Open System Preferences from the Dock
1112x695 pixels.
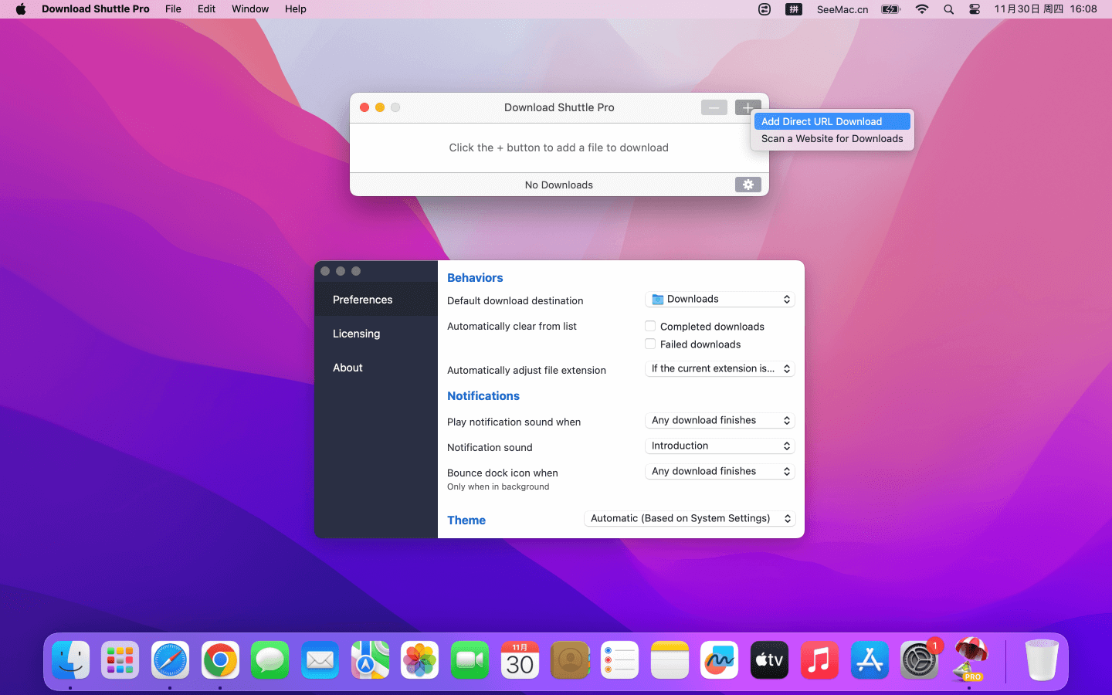919,660
